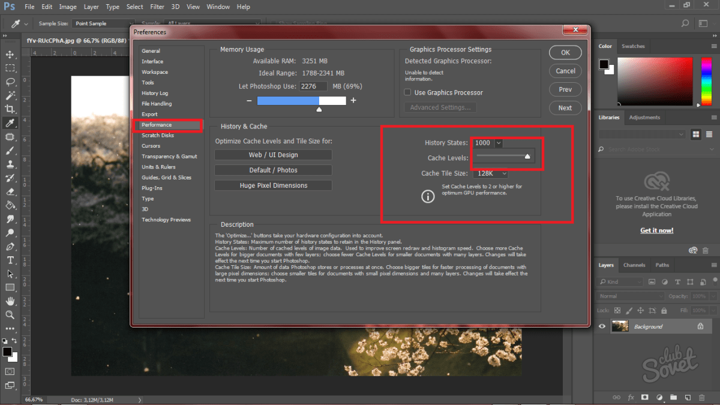Screen dimensions: 720x405
Task: Select the Healing Brush tool
Action: point(10,137)
